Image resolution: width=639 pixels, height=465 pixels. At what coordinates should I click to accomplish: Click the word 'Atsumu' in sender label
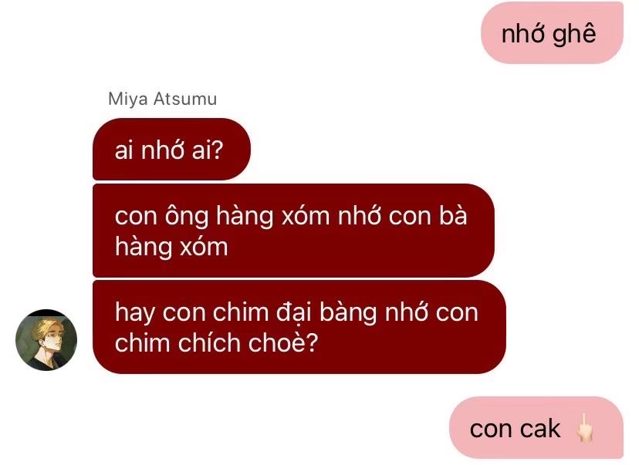(x=185, y=99)
